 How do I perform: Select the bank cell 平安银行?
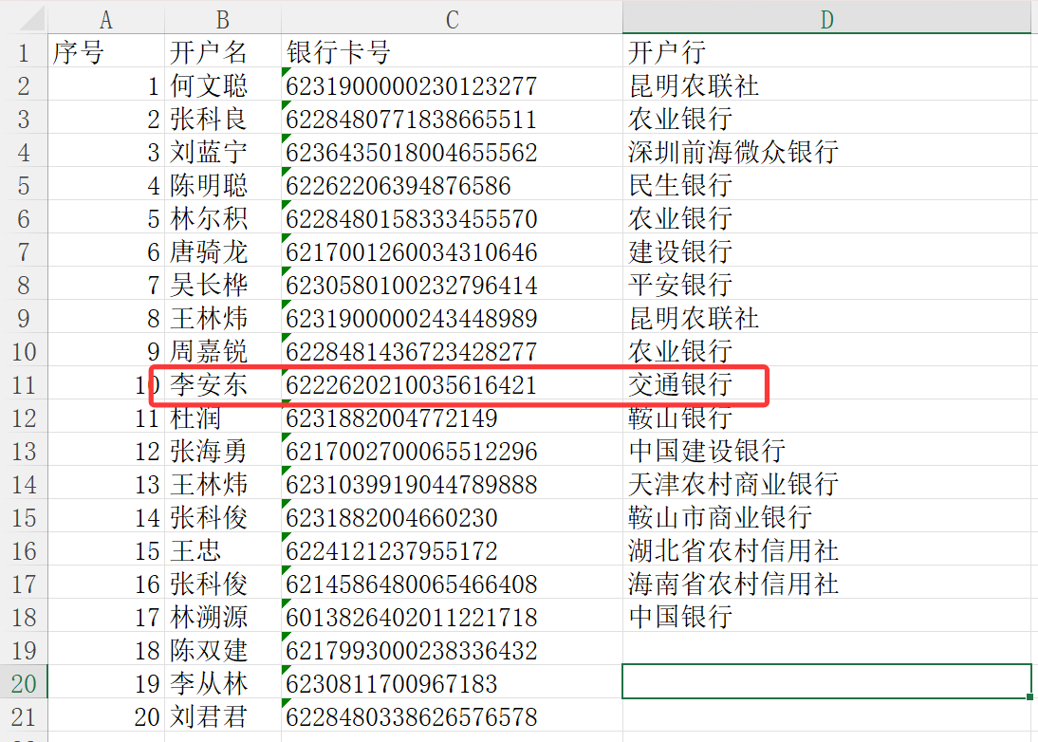coord(826,285)
